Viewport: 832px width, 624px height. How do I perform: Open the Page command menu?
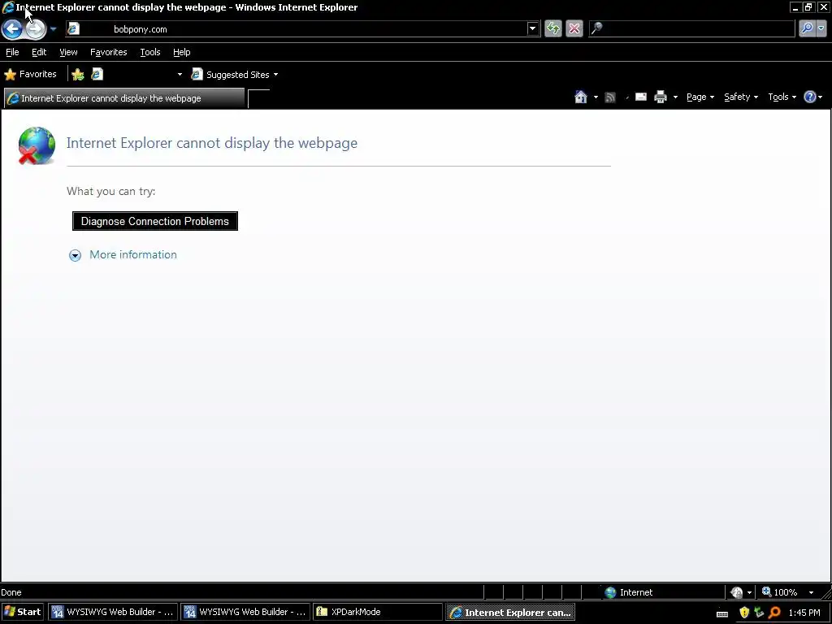tap(700, 97)
